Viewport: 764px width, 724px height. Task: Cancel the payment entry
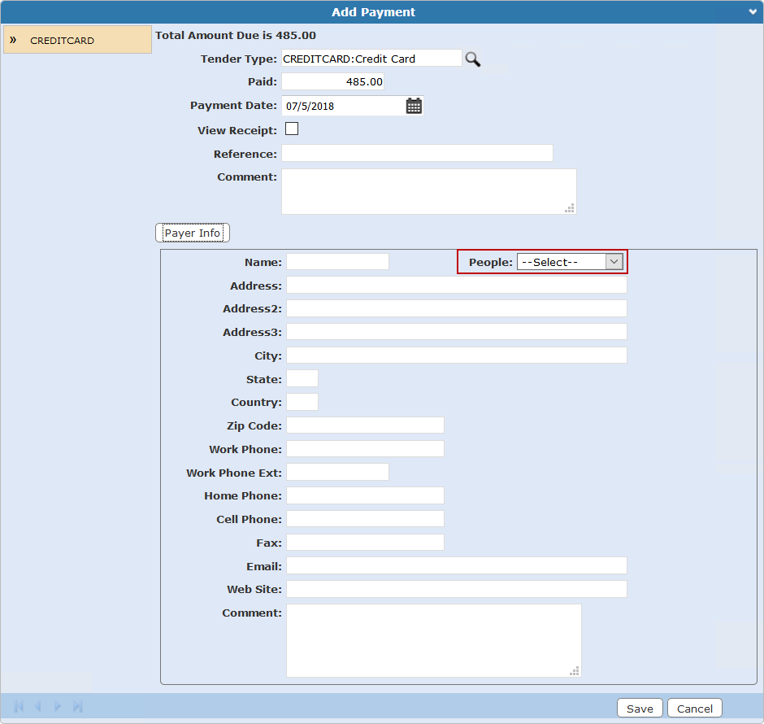click(x=695, y=709)
